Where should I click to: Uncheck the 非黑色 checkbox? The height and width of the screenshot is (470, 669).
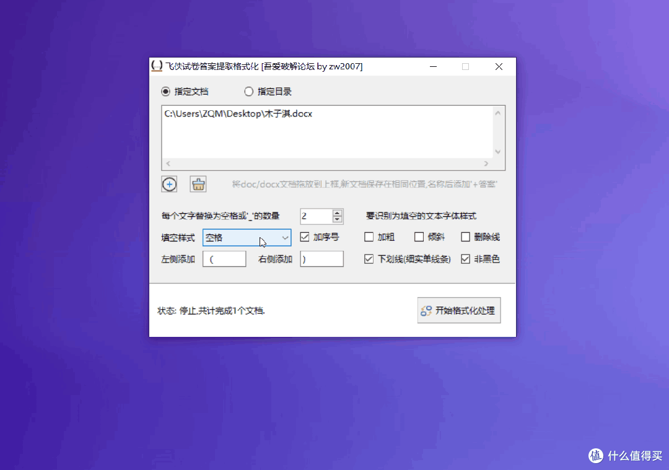465,259
